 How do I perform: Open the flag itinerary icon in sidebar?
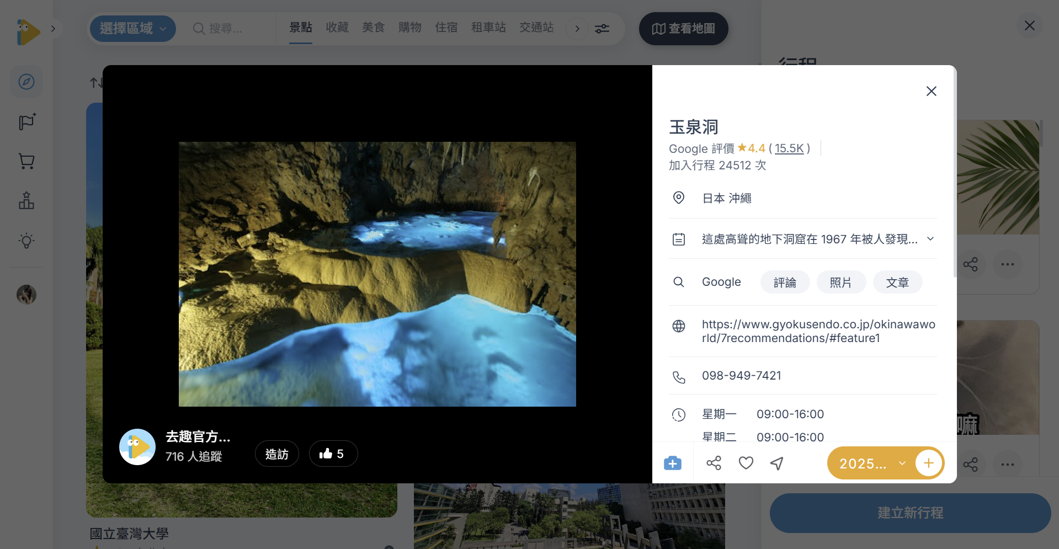[x=26, y=121]
